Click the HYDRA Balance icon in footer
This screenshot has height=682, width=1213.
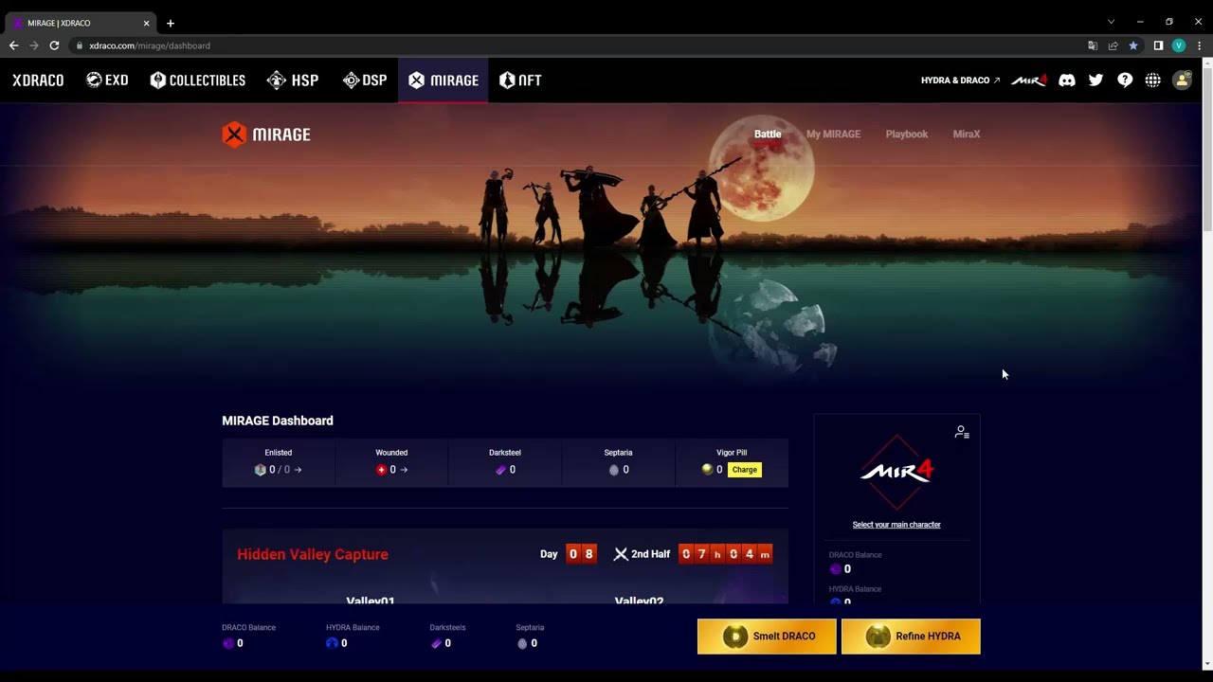coord(332,644)
